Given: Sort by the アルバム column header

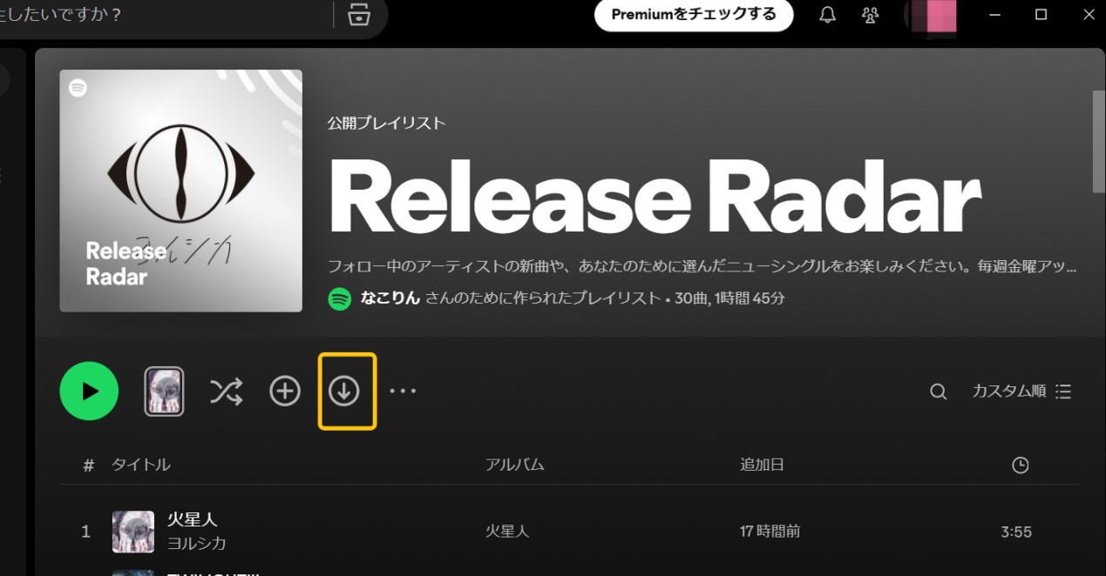Looking at the screenshot, I should pos(514,465).
